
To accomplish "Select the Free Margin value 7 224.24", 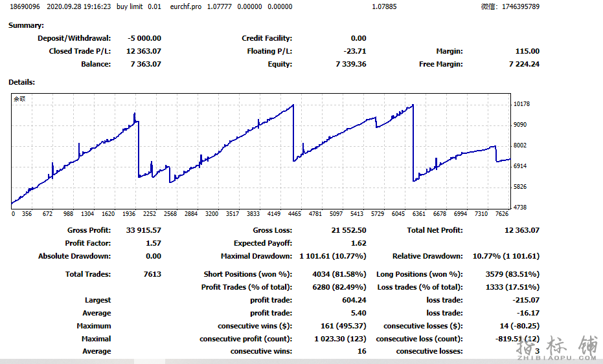I will tap(524, 64).
